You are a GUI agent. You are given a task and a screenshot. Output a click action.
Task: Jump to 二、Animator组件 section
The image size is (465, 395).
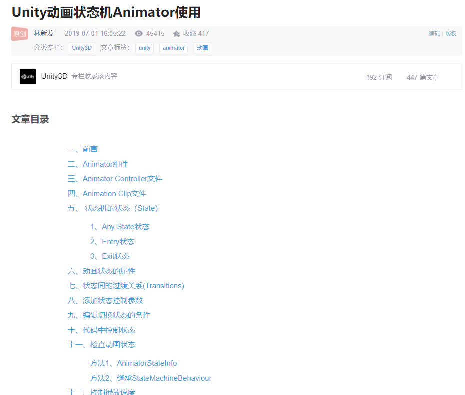98,164
